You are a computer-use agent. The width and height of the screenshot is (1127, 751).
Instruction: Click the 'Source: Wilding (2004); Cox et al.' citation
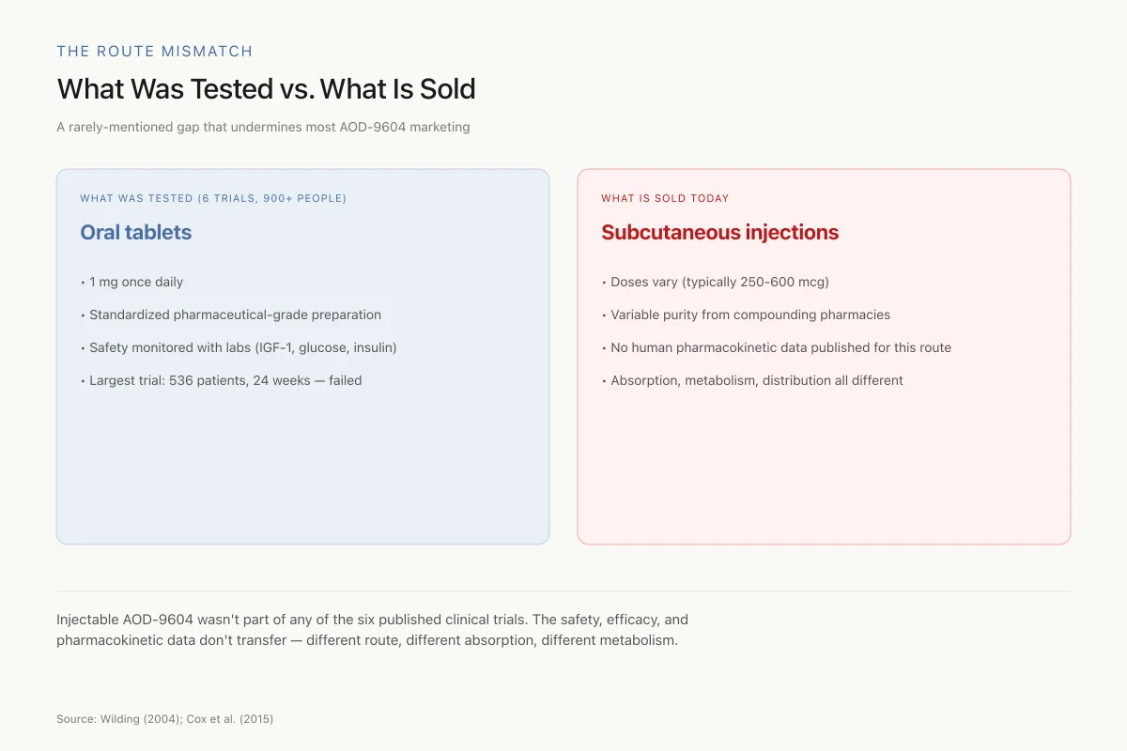pyautogui.click(x=164, y=719)
